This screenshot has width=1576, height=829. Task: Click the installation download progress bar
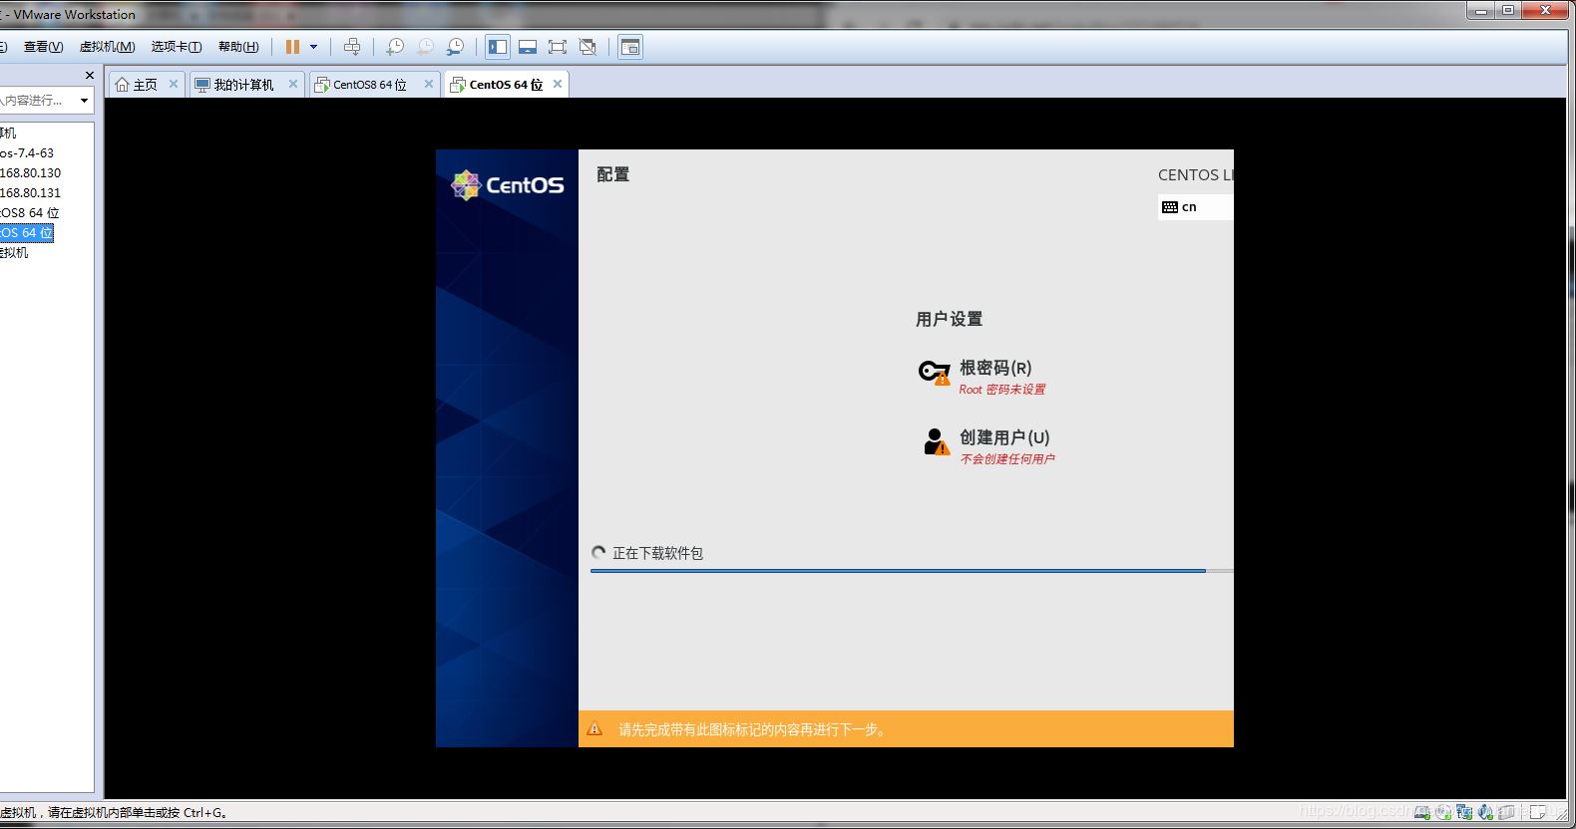(898, 571)
